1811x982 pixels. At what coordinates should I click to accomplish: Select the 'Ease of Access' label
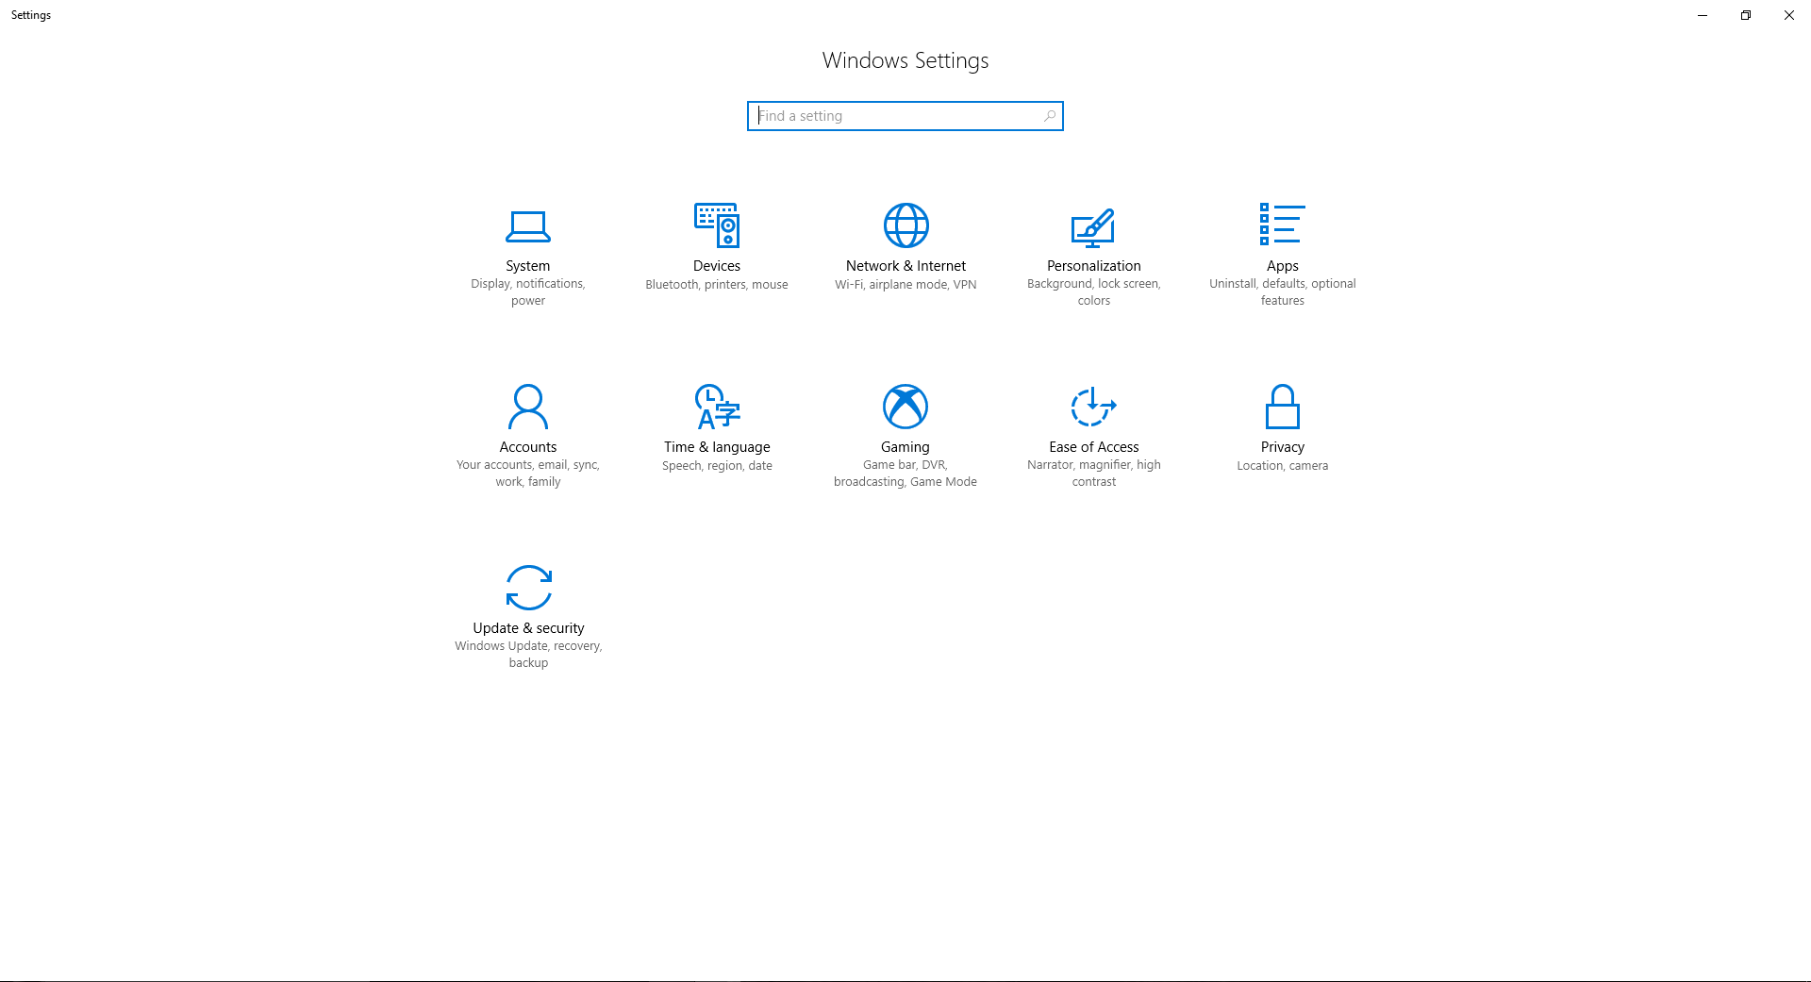[1094, 447]
